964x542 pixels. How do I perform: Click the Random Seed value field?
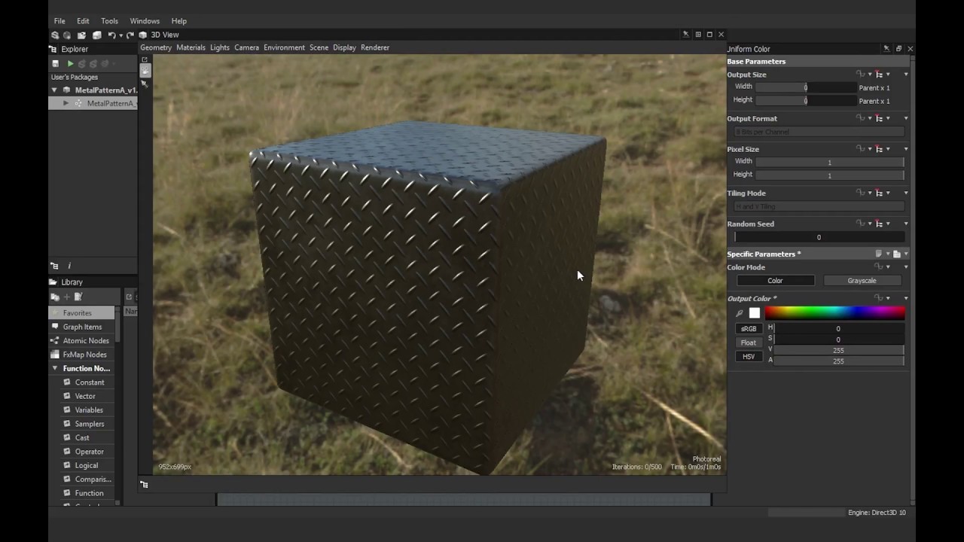pyautogui.click(x=819, y=237)
